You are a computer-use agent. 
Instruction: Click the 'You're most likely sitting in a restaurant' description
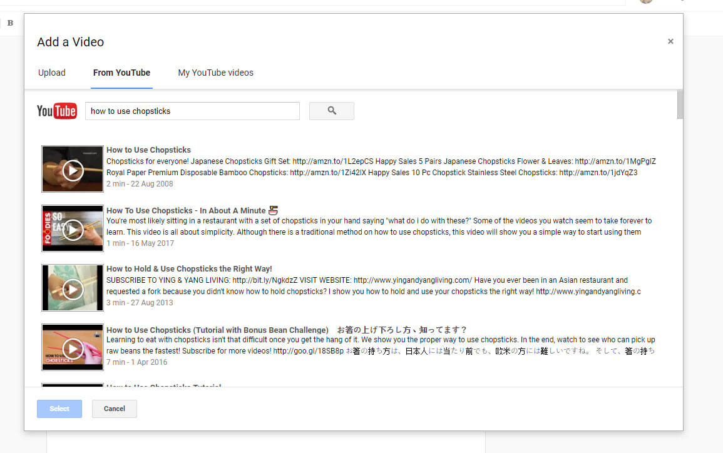click(x=379, y=227)
